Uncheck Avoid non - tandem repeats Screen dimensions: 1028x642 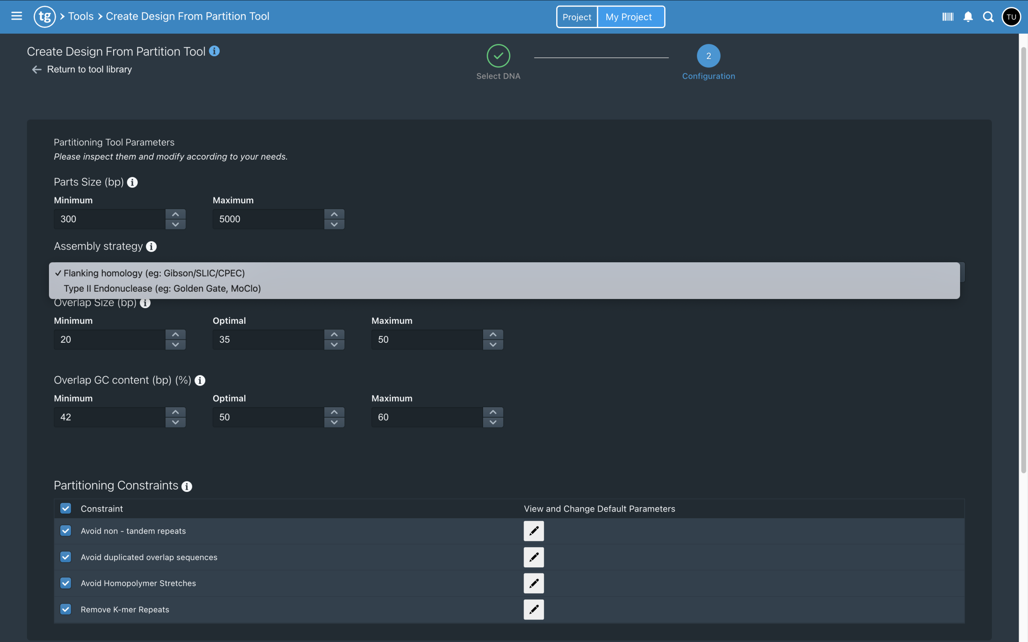65,531
